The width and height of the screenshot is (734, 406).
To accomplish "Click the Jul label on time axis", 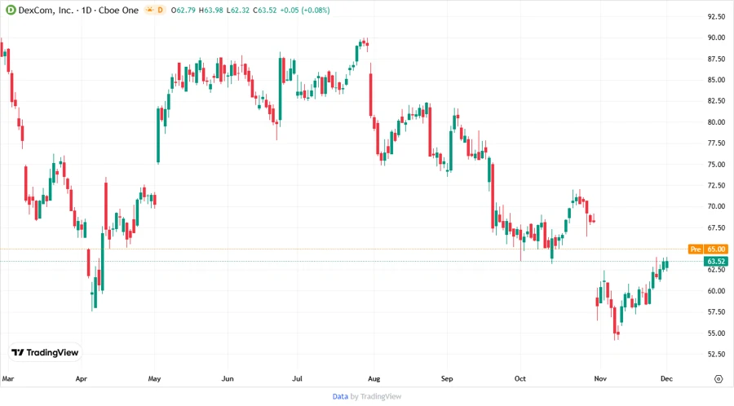I will [x=297, y=378].
